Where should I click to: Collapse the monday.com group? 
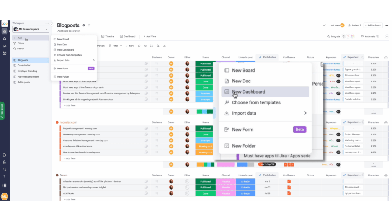pos(57,122)
